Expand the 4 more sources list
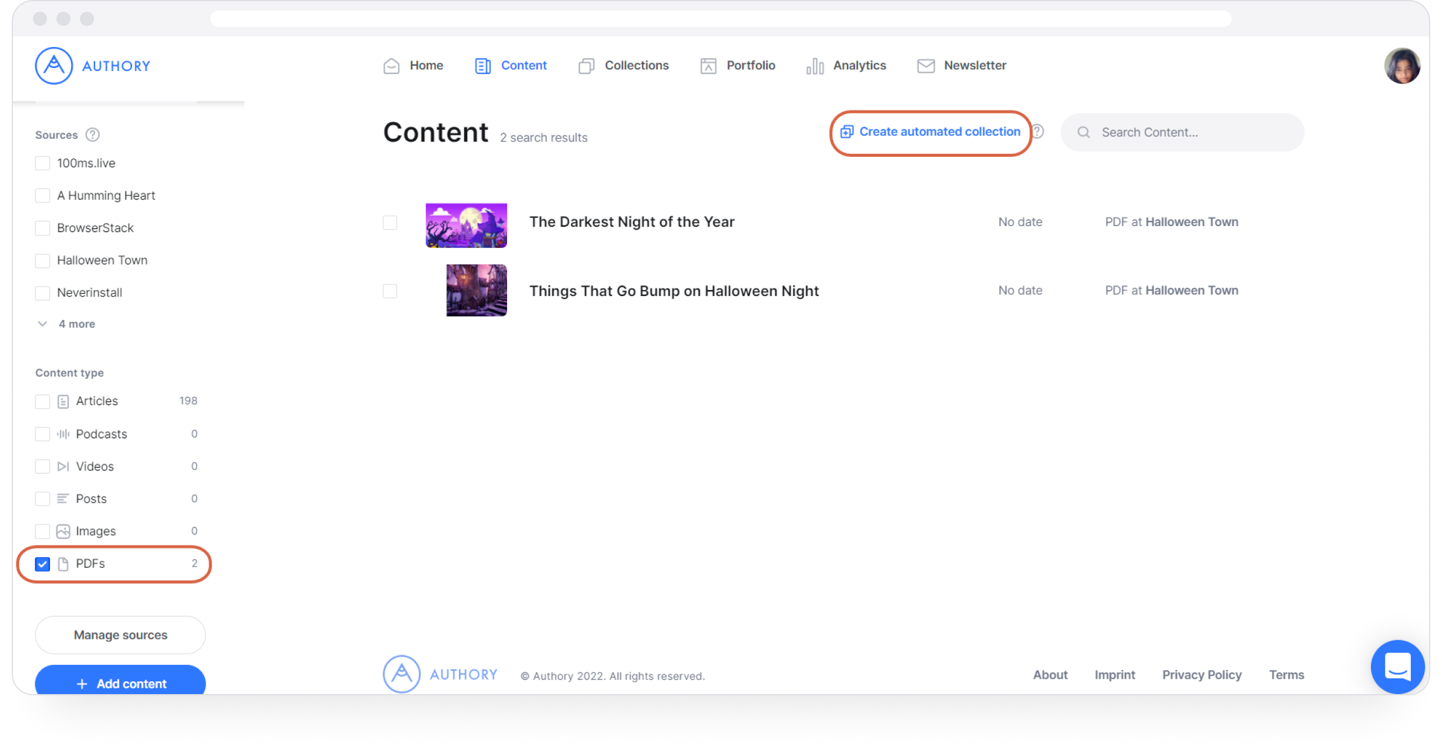Image resolution: width=1442 pixels, height=754 pixels. tap(67, 324)
